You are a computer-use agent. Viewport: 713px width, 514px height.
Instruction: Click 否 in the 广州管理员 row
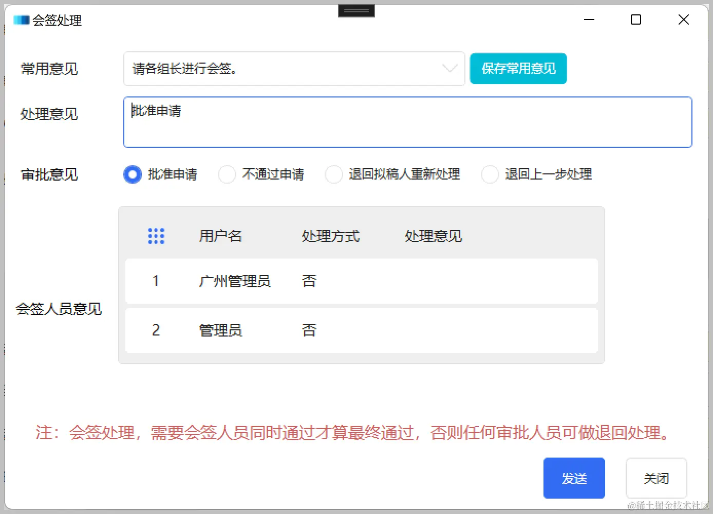[309, 281]
